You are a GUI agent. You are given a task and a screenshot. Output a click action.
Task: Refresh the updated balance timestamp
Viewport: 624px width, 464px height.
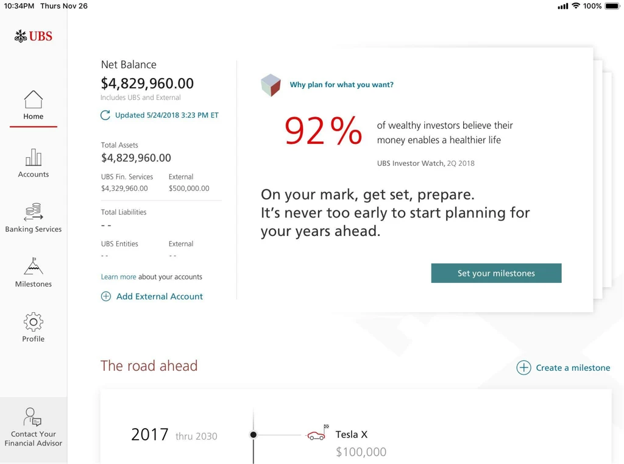coord(105,115)
